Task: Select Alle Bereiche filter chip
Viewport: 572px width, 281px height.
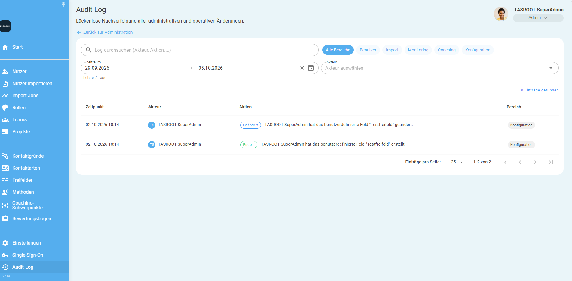Action: (338, 50)
